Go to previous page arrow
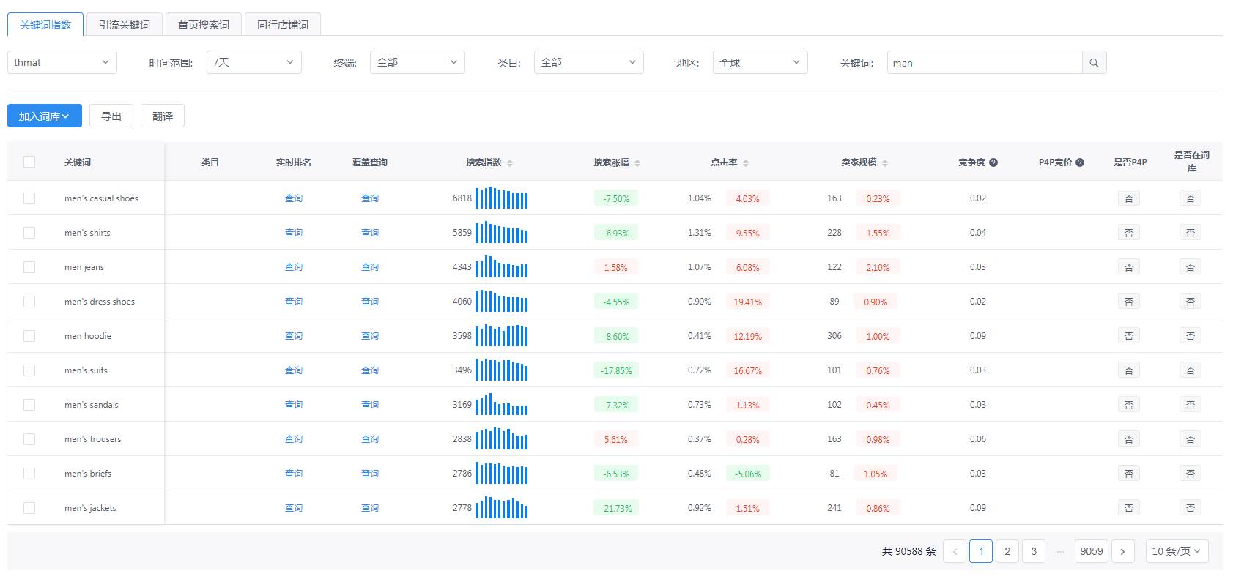This screenshot has width=1233, height=579. pyautogui.click(x=955, y=551)
